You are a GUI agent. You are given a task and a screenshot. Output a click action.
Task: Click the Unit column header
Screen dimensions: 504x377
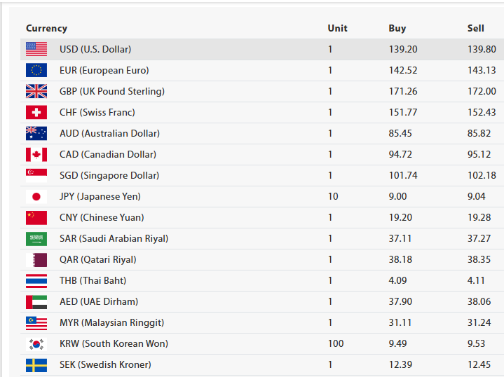(x=337, y=28)
